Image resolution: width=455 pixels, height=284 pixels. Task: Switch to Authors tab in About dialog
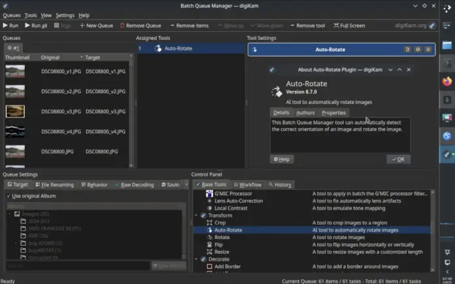305,113
